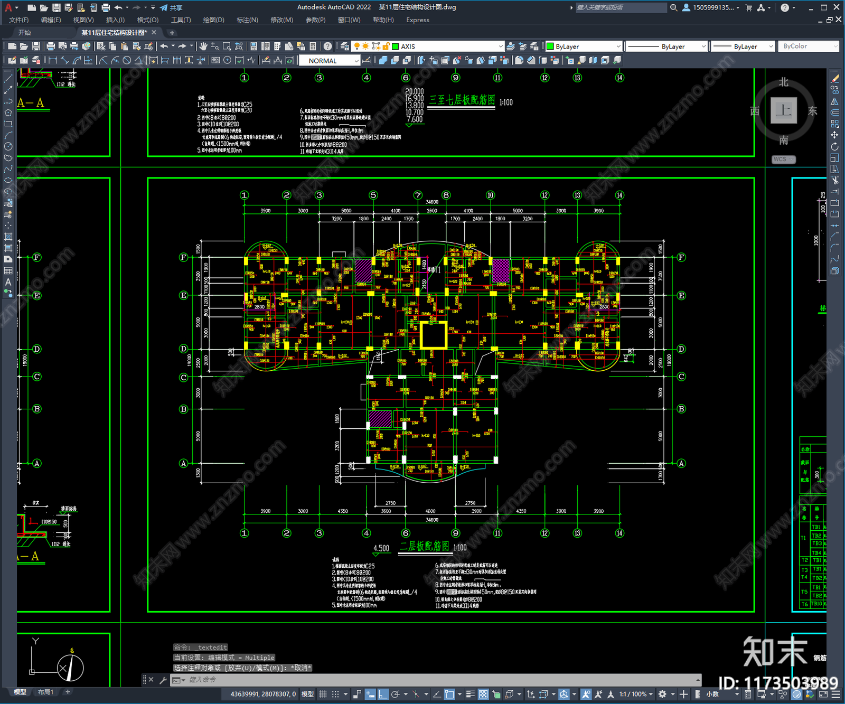
Task: Select the Diameter dimension tool
Action: (x=127, y=60)
